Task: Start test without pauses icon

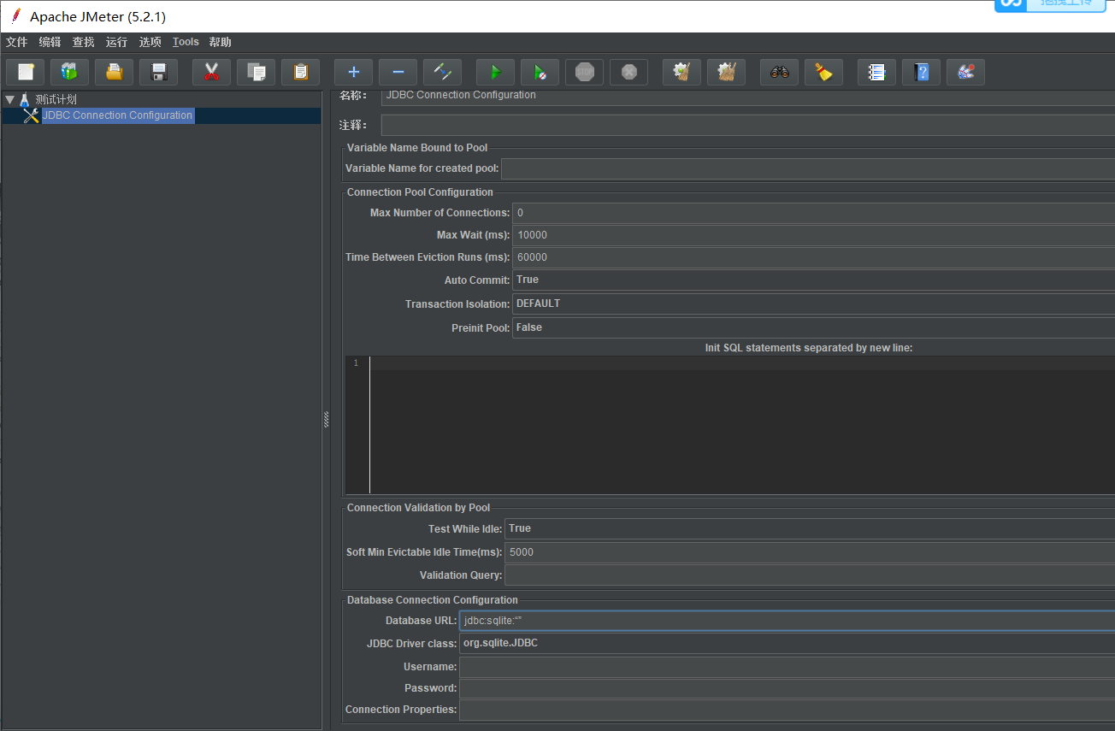Action: tap(540, 73)
